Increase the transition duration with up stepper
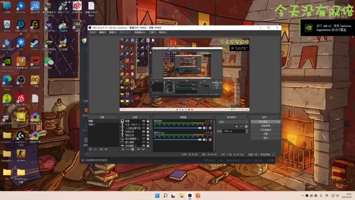This screenshot has height=200, width=355. pyautogui.click(x=247, y=130)
